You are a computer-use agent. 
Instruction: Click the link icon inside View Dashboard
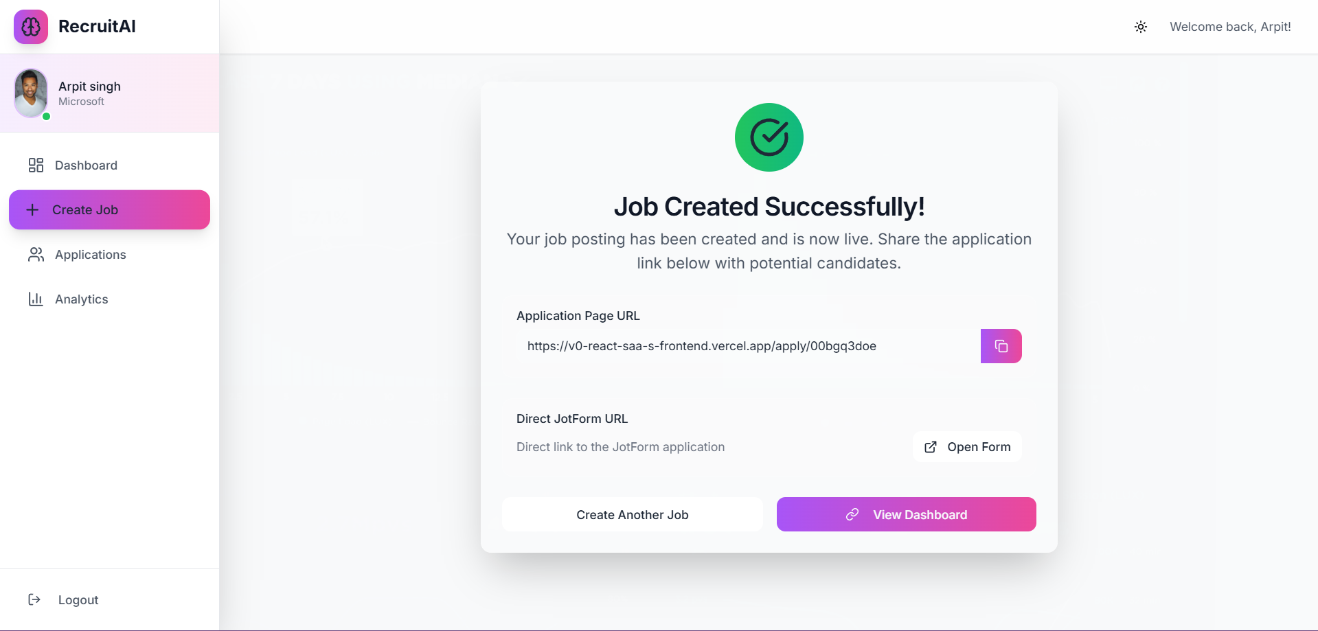pyautogui.click(x=852, y=514)
